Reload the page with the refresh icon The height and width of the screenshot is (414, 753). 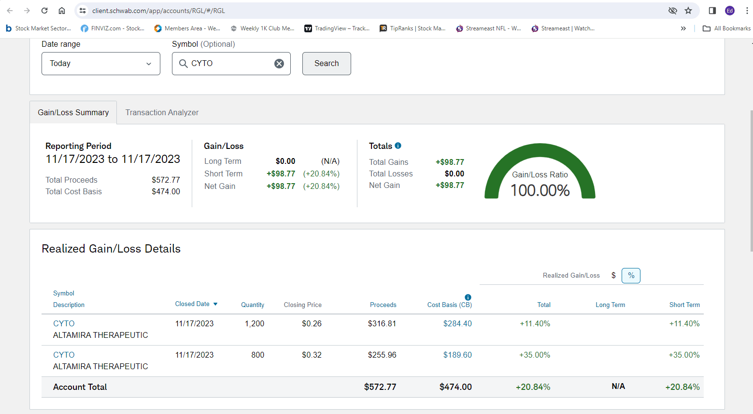(x=44, y=11)
